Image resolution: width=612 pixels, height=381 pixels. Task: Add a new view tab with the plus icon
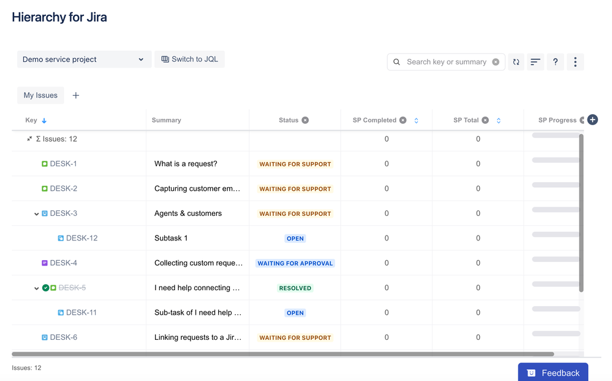[x=76, y=95]
